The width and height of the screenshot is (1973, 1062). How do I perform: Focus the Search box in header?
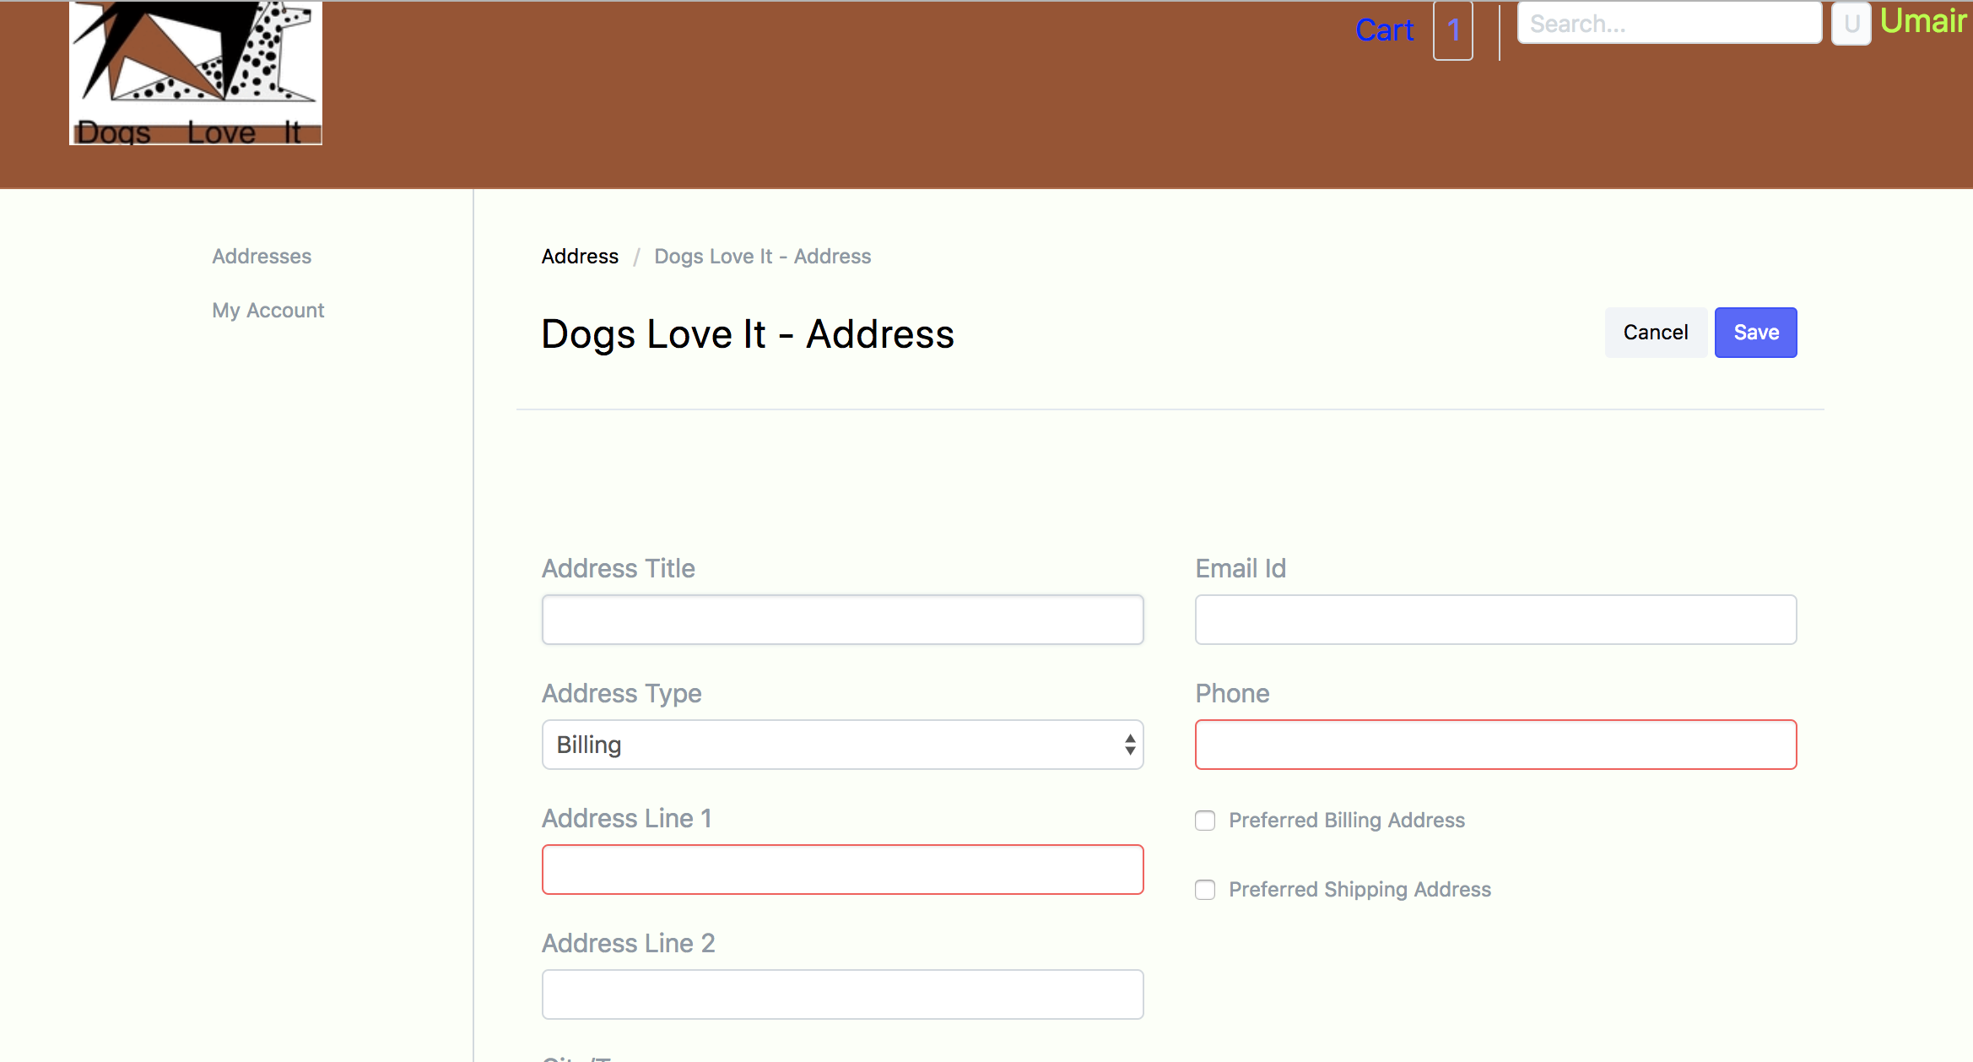[x=1668, y=24]
